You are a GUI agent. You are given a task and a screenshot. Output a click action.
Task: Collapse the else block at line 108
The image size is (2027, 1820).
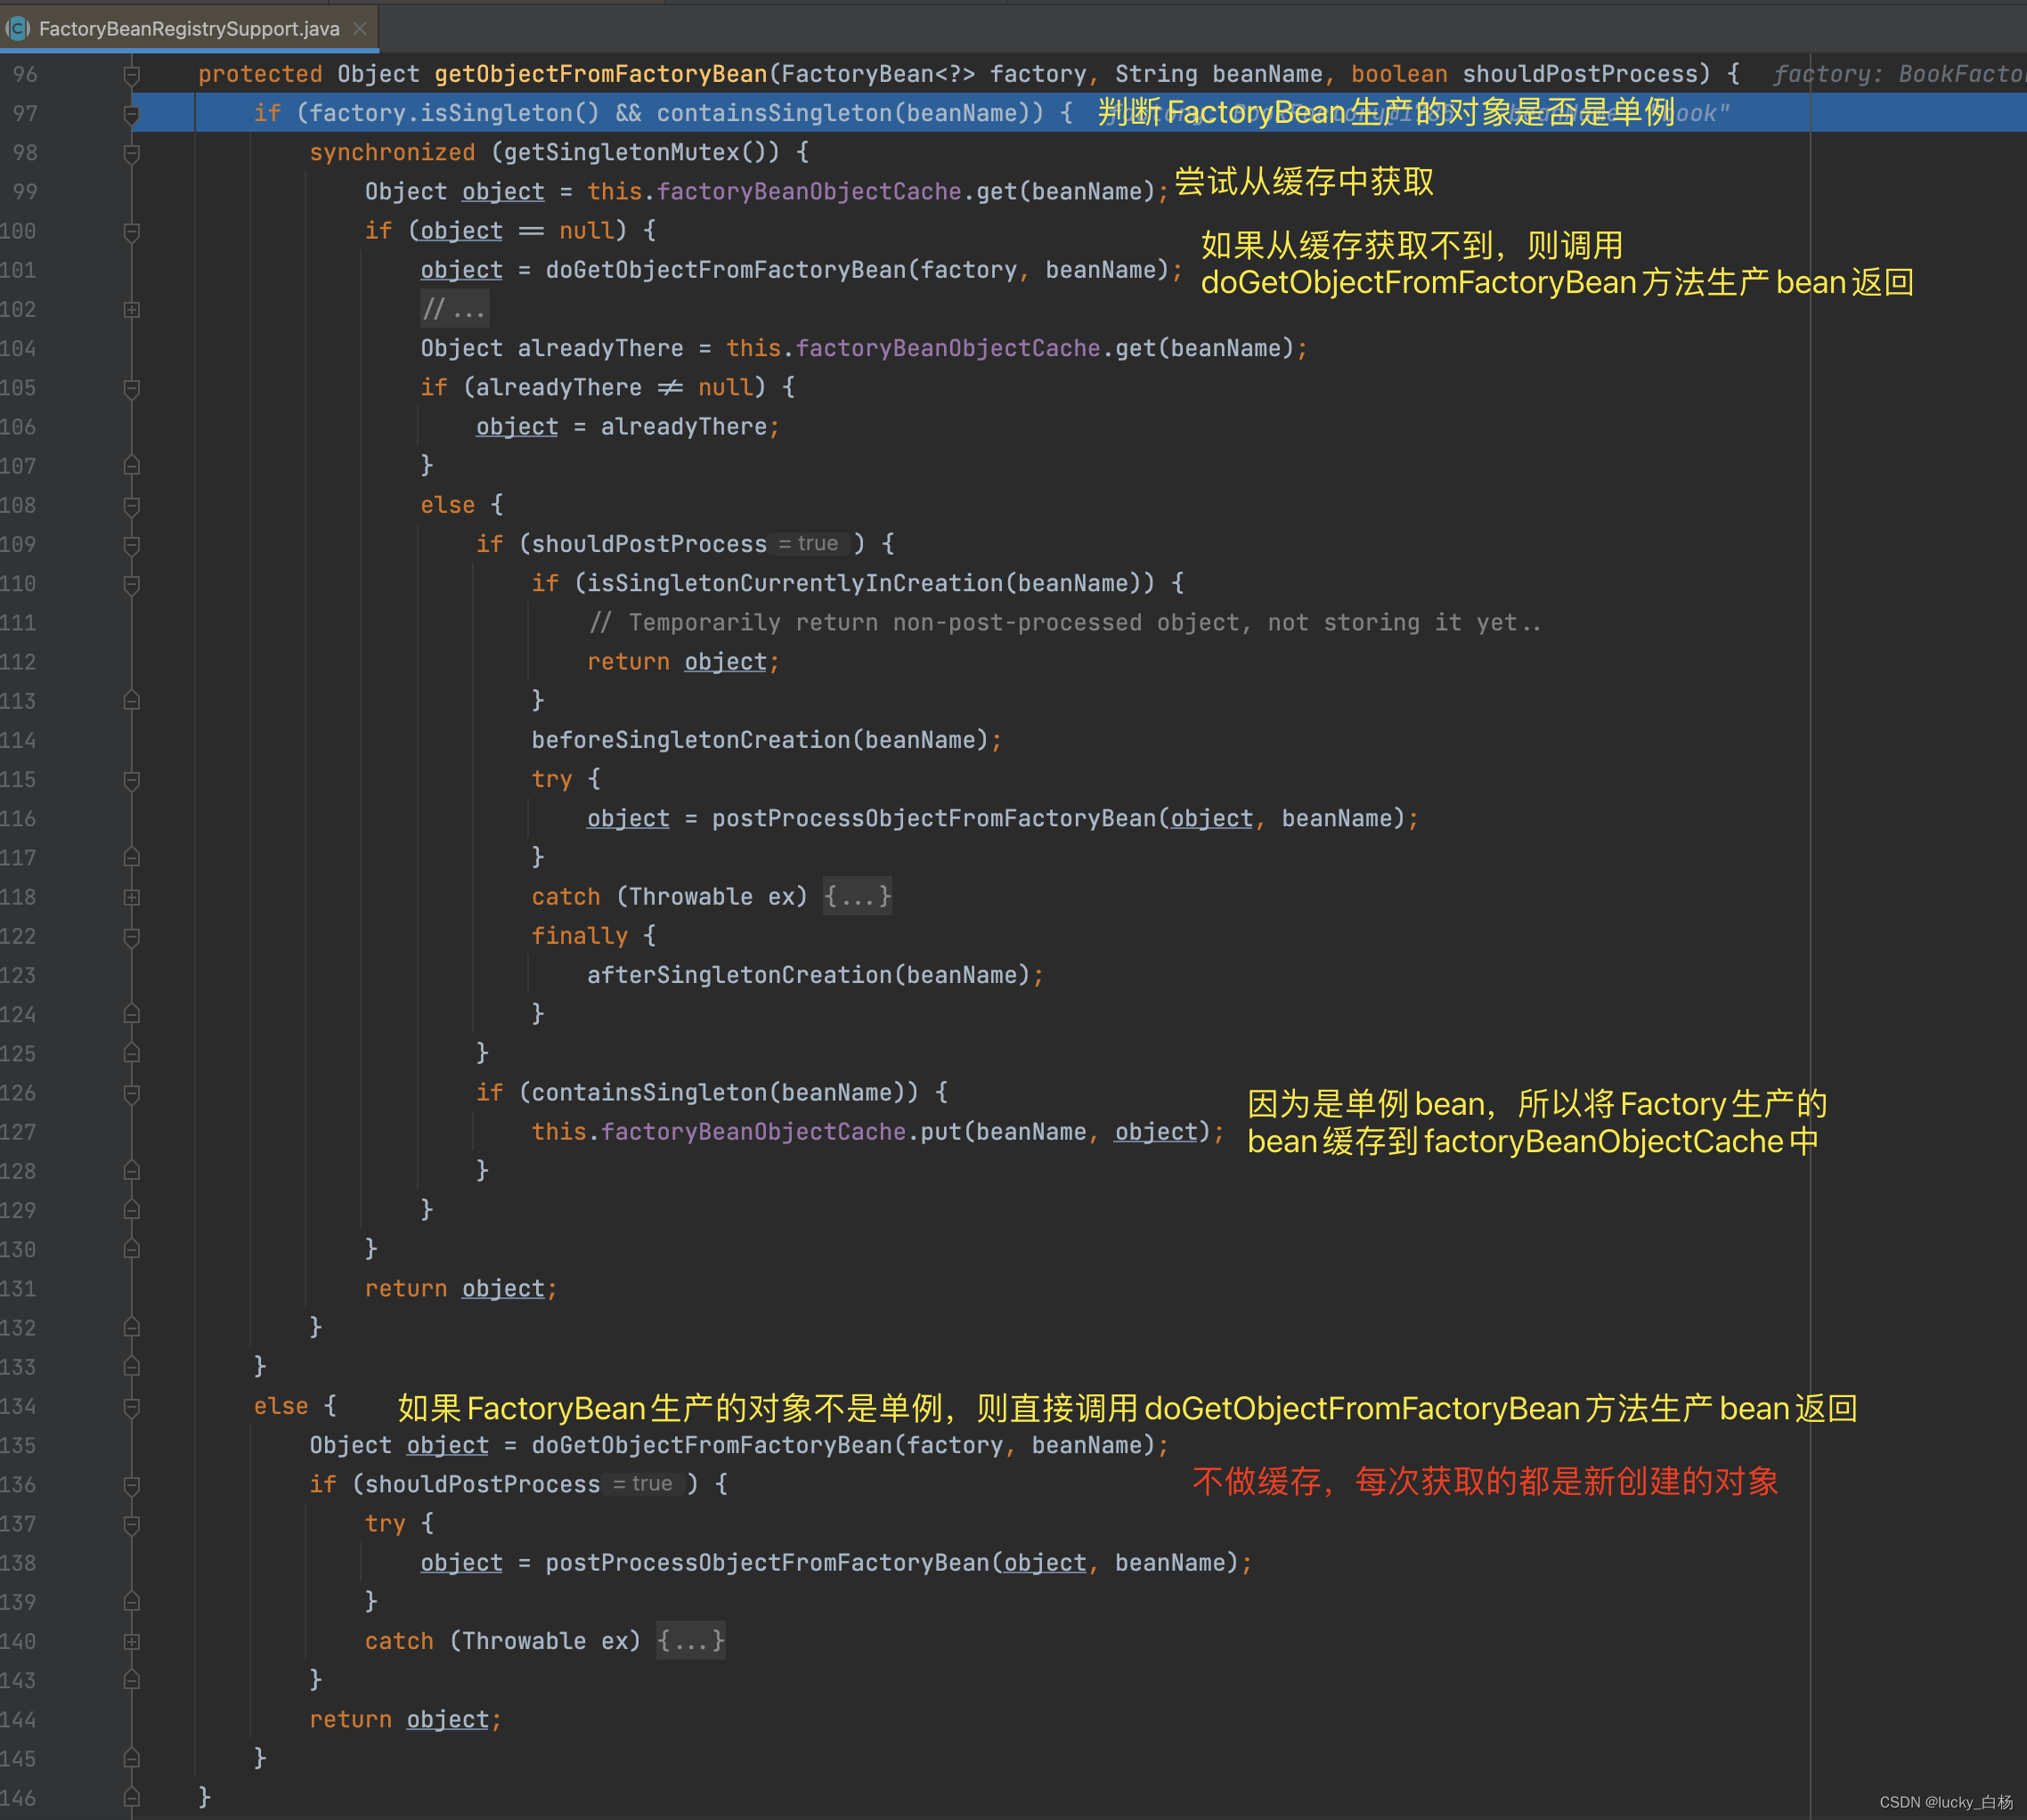tap(131, 506)
